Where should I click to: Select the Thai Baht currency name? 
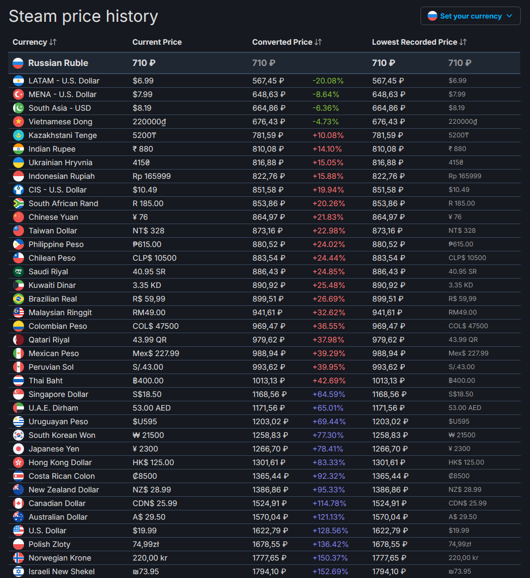point(46,381)
